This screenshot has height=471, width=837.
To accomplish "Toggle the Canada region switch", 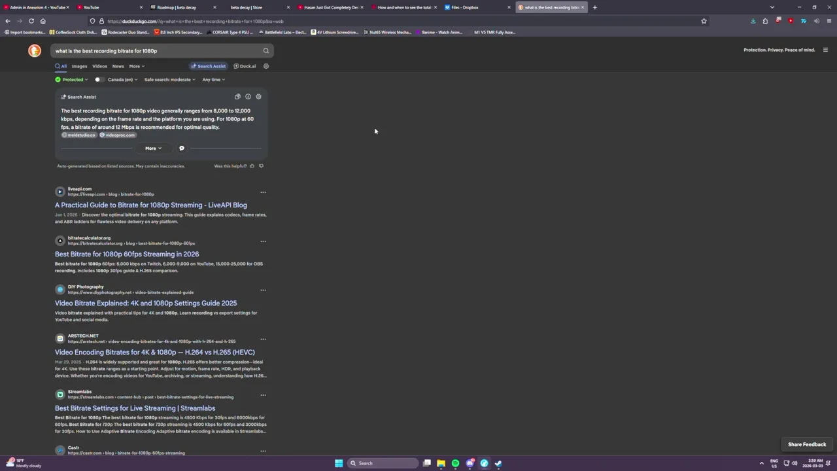I will [x=98, y=80].
